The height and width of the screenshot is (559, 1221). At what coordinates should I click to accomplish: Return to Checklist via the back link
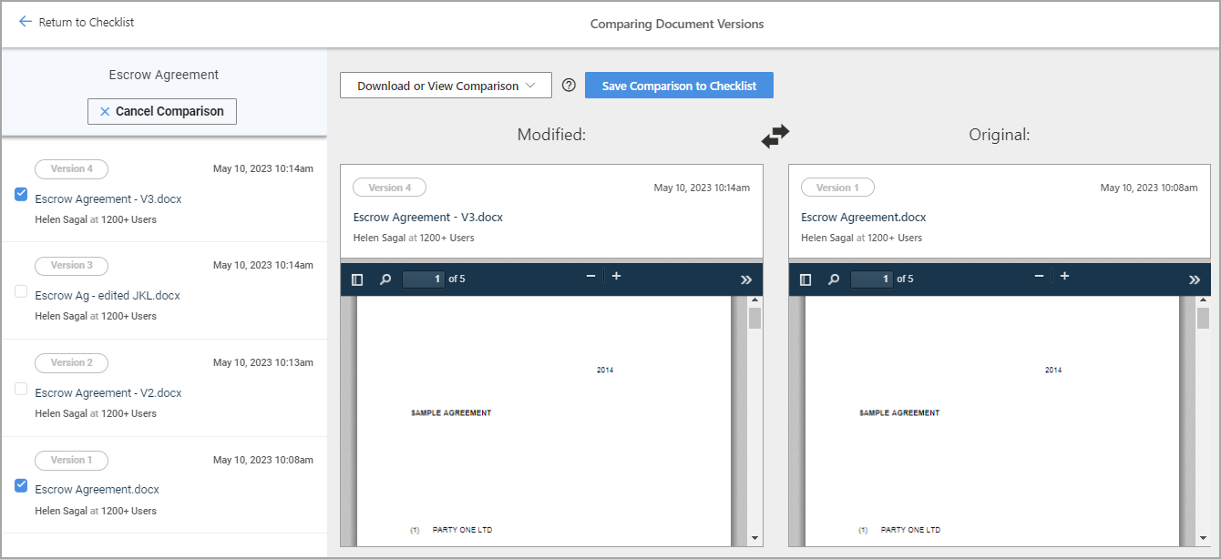76,23
